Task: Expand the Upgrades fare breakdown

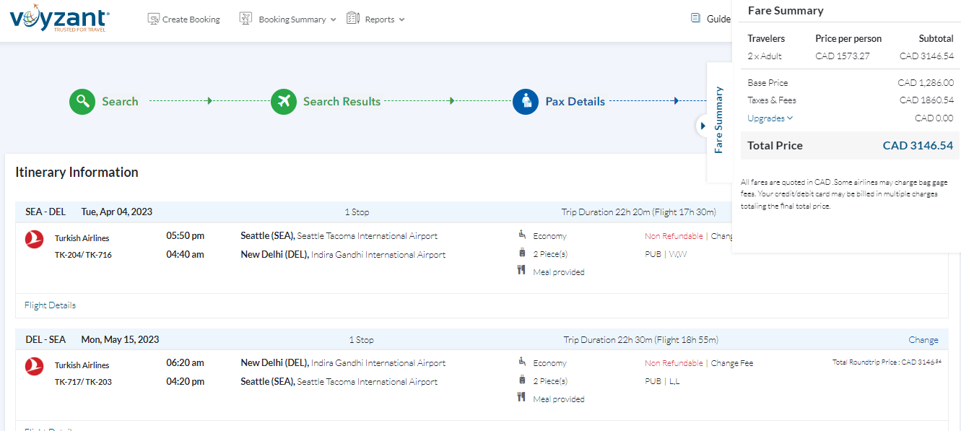Action: pyautogui.click(x=770, y=118)
